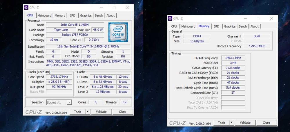Click the Ext. Model value 8D
Viewport: 290px width, 132px height.
pos(89,56)
